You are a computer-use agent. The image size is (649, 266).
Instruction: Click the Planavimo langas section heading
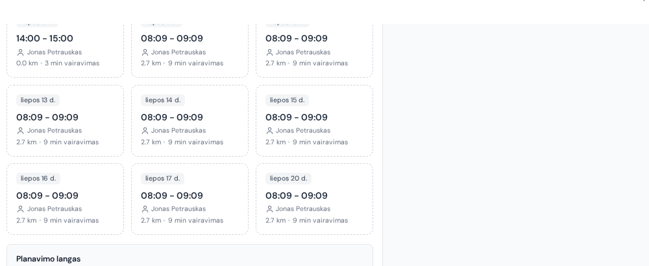[49, 259]
